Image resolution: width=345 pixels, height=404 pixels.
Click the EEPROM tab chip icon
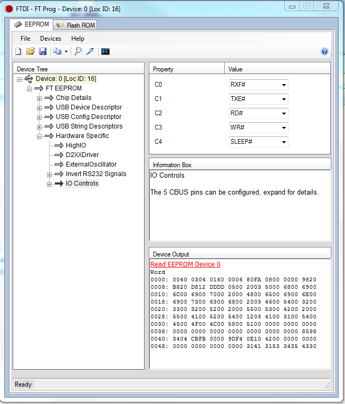click(18, 25)
